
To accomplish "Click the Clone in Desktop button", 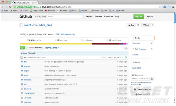I will click(x=143, y=89).
